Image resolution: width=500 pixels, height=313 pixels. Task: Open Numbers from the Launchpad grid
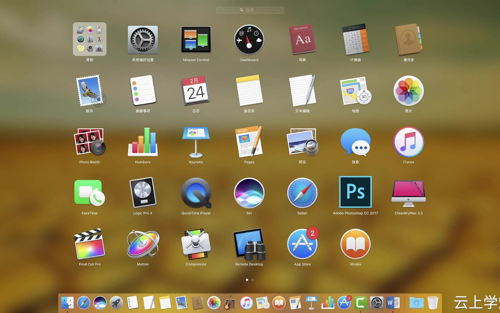[x=143, y=142]
